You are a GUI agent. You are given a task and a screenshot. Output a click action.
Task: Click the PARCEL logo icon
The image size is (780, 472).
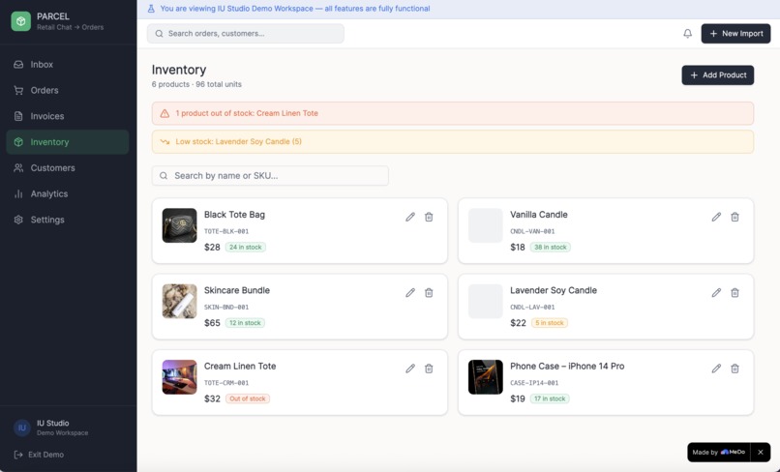[21, 21]
